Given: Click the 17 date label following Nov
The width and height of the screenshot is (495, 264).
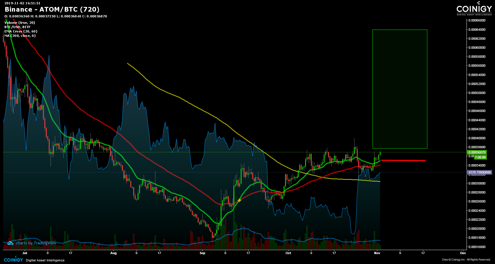Looking at the screenshot, I should (423, 253).
